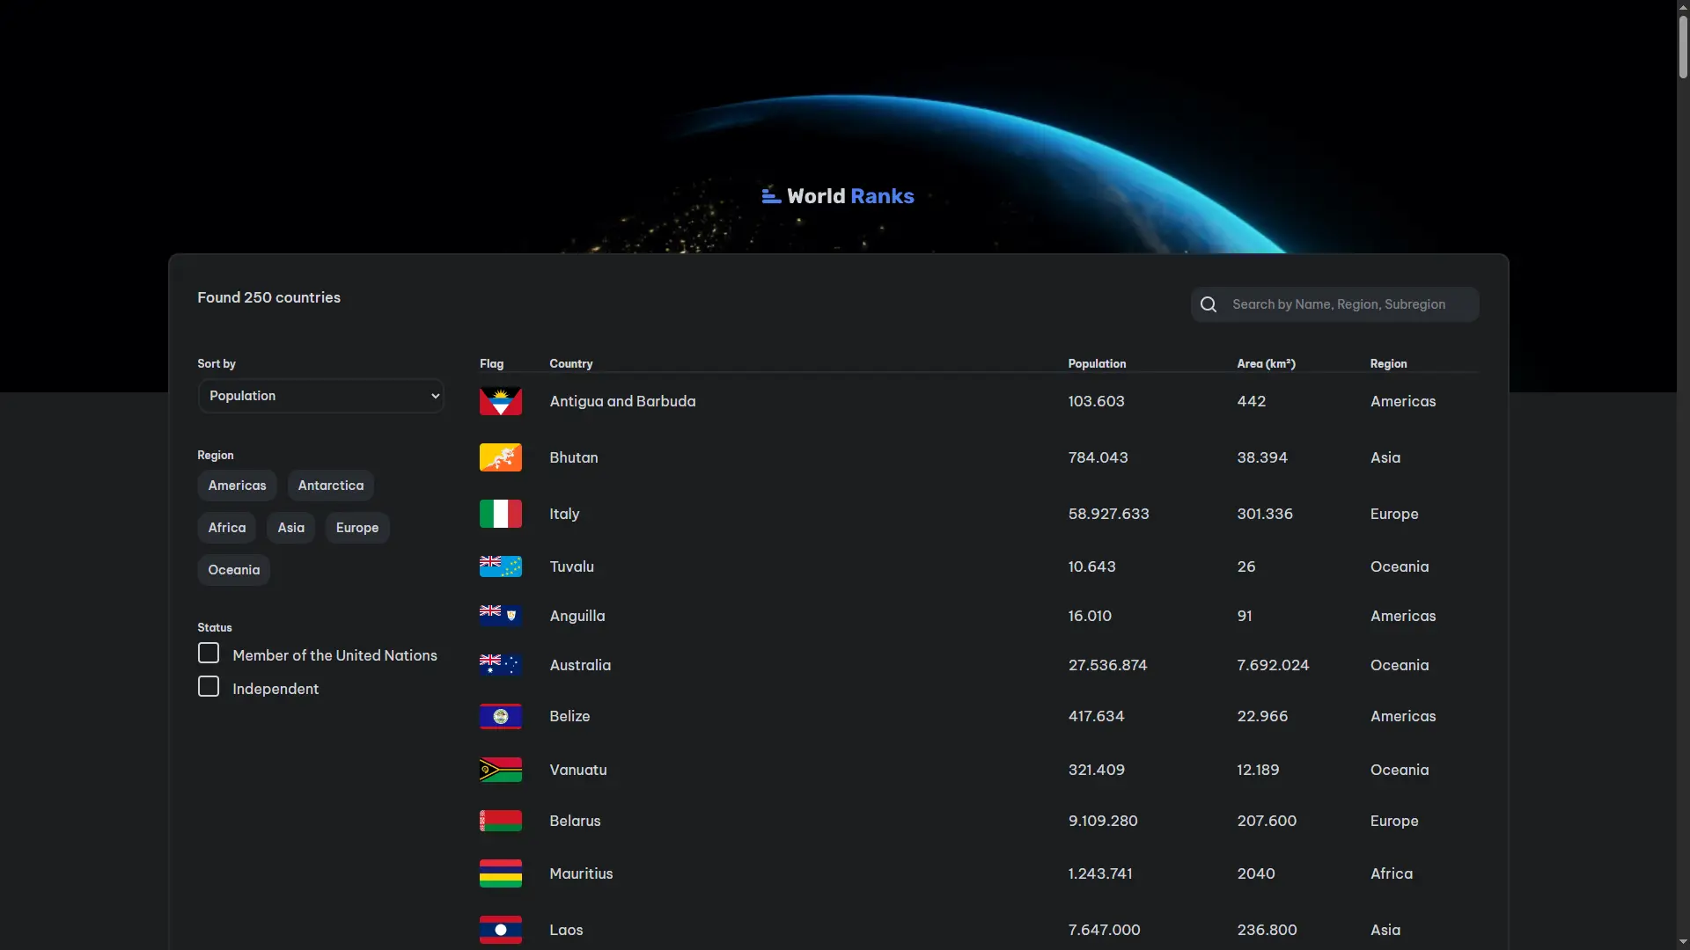This screenshot has height=950, width=1690.
Task: Open the Antigua and Barbuda country entry
Action: [x=622, y=401]
